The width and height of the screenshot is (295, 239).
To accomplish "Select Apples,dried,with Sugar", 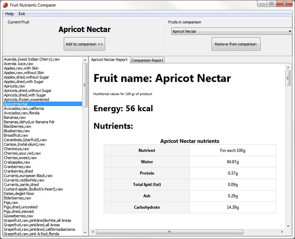I will (x=43, y=81).
